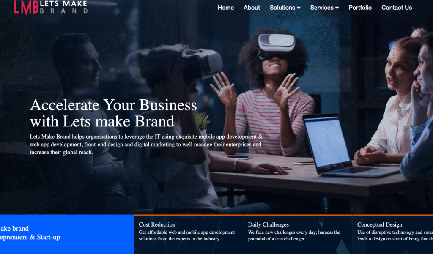Click the open laptop in hero image
This screenshot has width=433, height=254.
[345, 146]
